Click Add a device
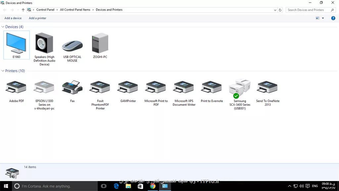 click(x=13, y=18)
